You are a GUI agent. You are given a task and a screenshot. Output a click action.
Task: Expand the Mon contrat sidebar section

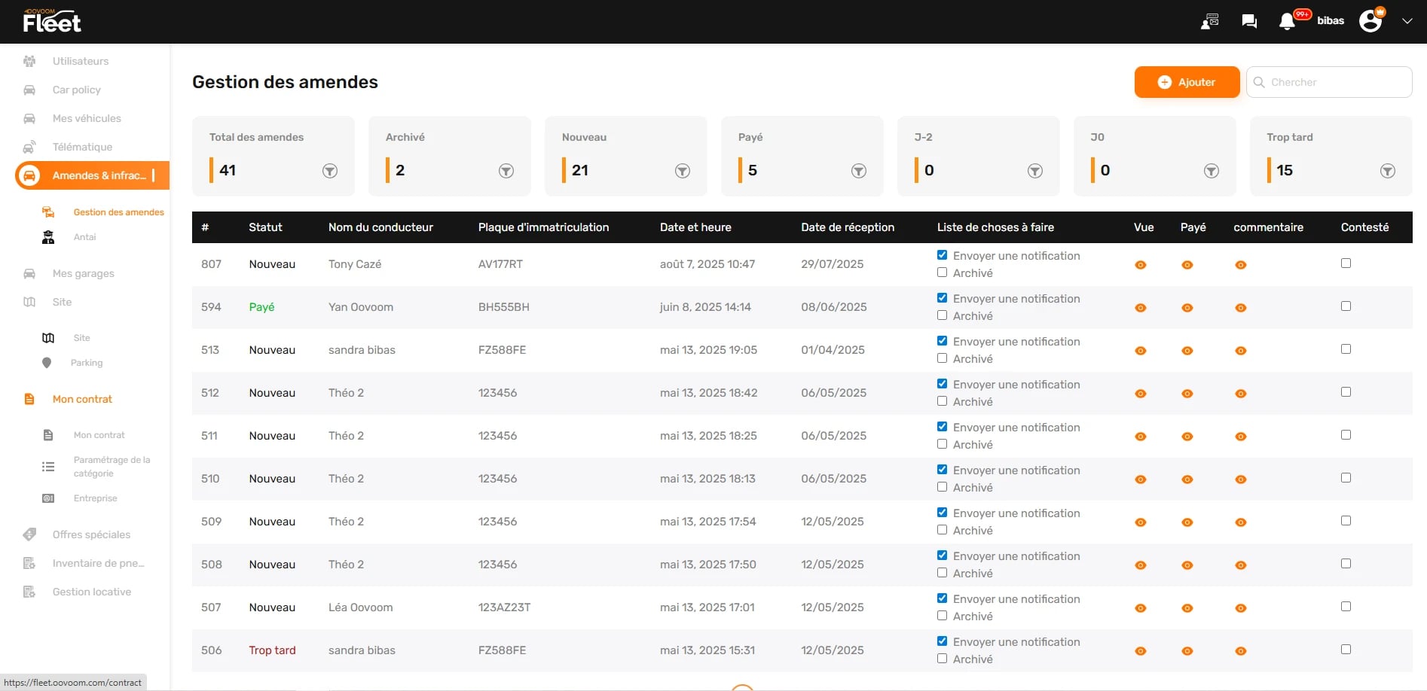click(x=82, y=399)
